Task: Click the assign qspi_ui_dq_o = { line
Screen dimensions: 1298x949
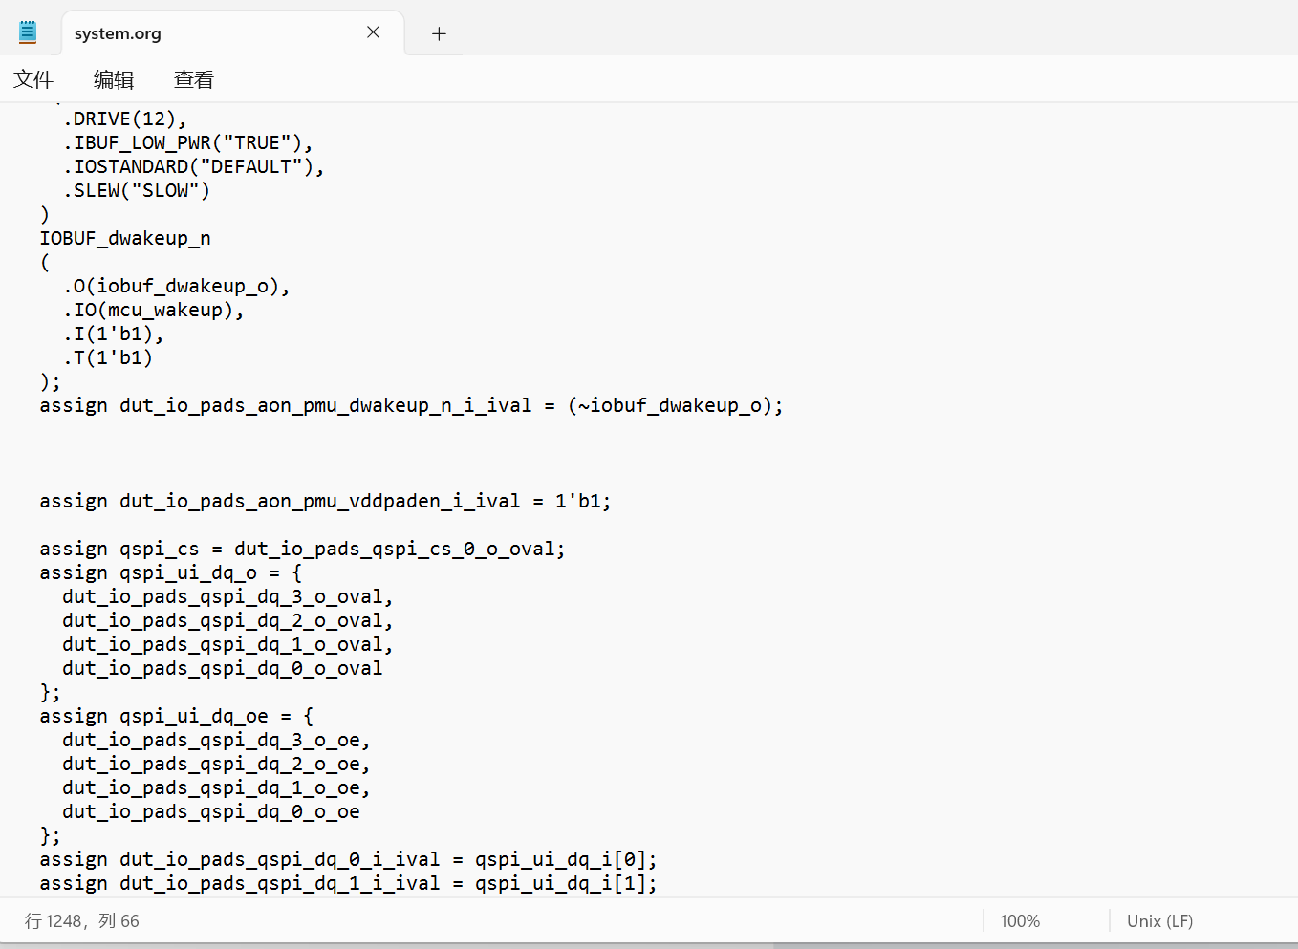Action: 171,572
